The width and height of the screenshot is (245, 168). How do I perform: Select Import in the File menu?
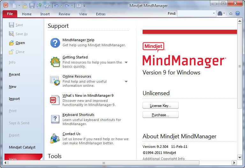[x=14, y=99]
